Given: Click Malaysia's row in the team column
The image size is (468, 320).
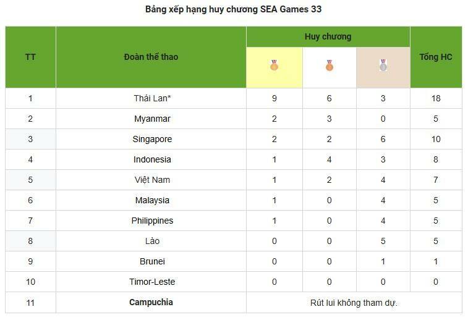Looking at the screenshot, I should click(x=151, y=200).
